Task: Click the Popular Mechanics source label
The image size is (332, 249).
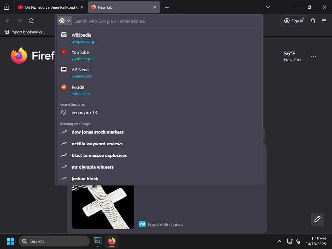Action: pyautogui.click(x=165, y=224)
